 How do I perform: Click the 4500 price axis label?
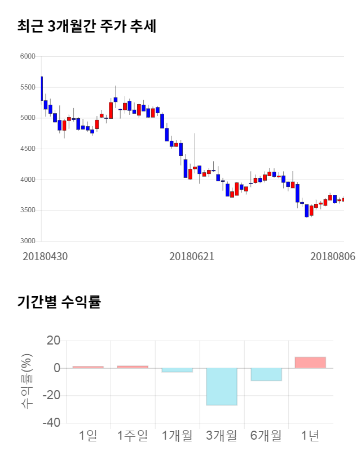[28, 149]
